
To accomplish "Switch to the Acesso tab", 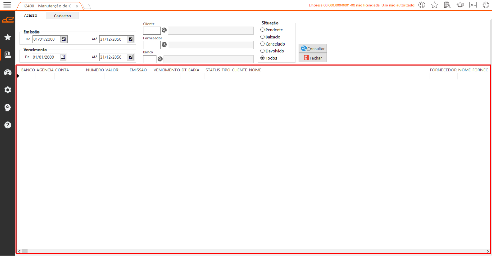I will [31, 15].
